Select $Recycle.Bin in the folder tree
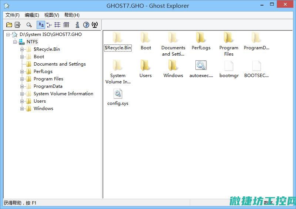Screen dimensions: 296x209 47,49
